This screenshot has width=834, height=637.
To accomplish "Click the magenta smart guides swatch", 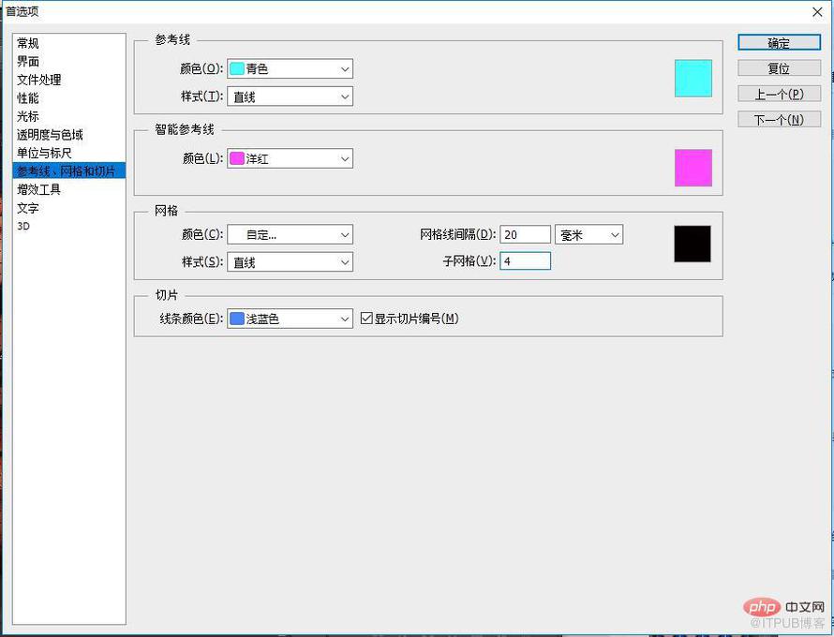I will tap(693, 168).
